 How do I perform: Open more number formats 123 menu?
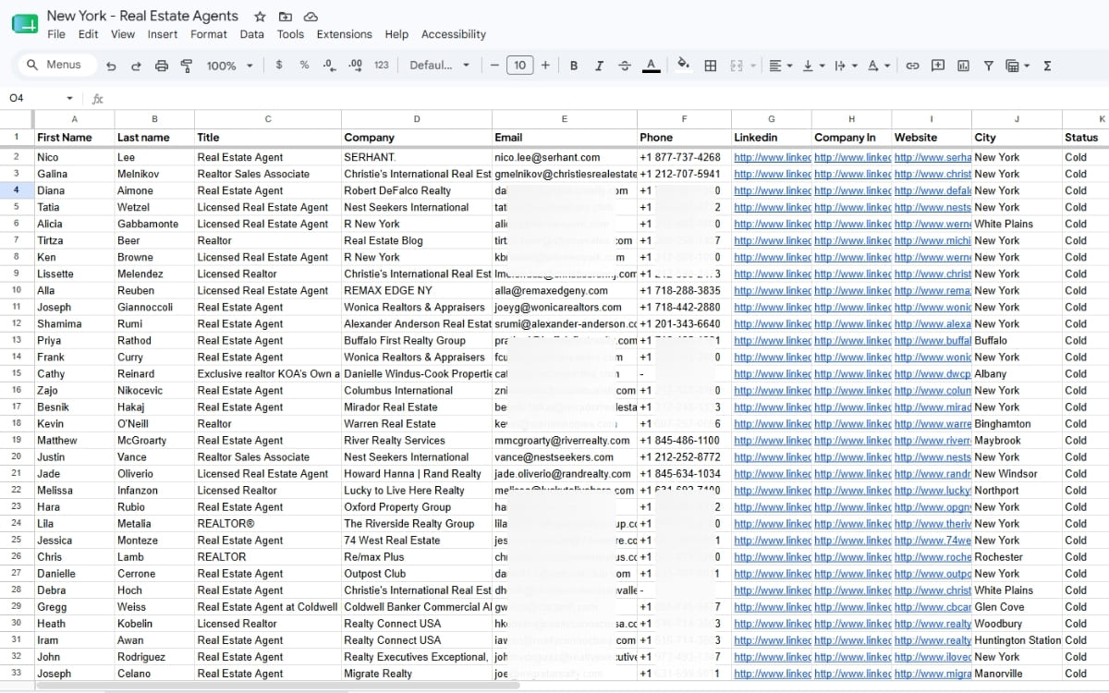pyautogui.click(x=381, y=66)
